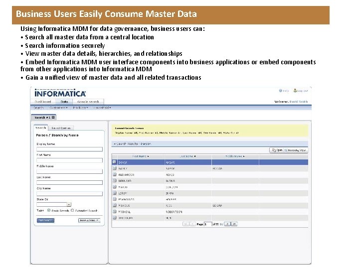Click the record icon beside BERNARD
This screenshot has width=359, height=269.
(x=115, y=181)
